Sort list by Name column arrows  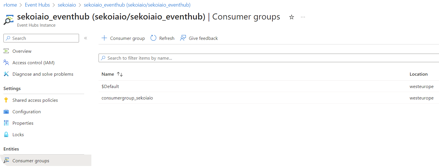[120, 74]
